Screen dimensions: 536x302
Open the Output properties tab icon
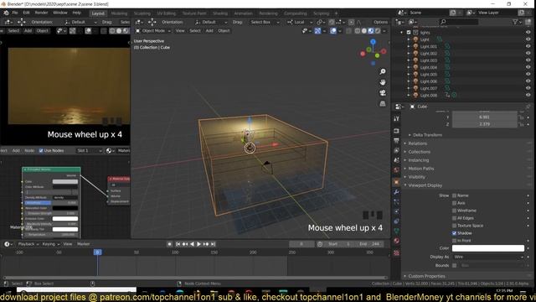coord(396,141)
